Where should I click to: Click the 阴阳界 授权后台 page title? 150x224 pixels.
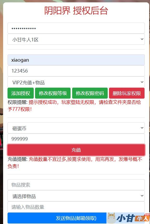point(76,11)
